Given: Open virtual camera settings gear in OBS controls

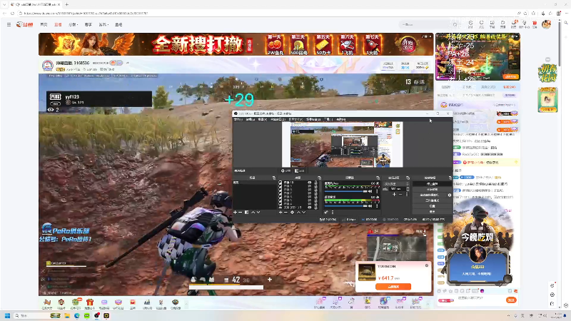Looking at the screenshot, I should click(x=450, y=195).
